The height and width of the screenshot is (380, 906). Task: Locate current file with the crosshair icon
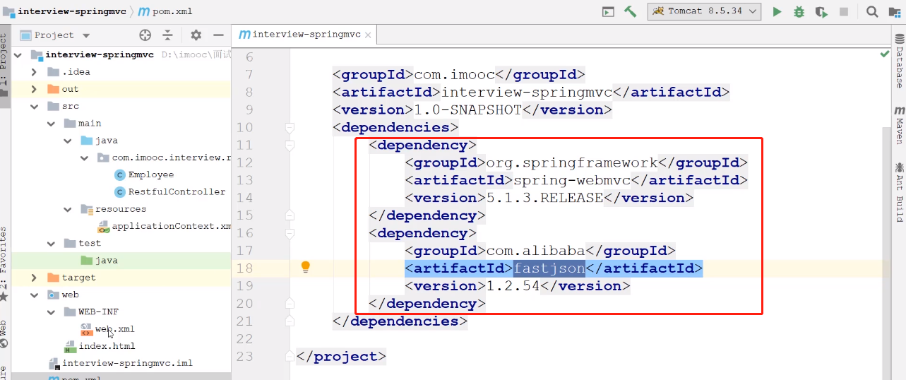click(x=145, y=35)
